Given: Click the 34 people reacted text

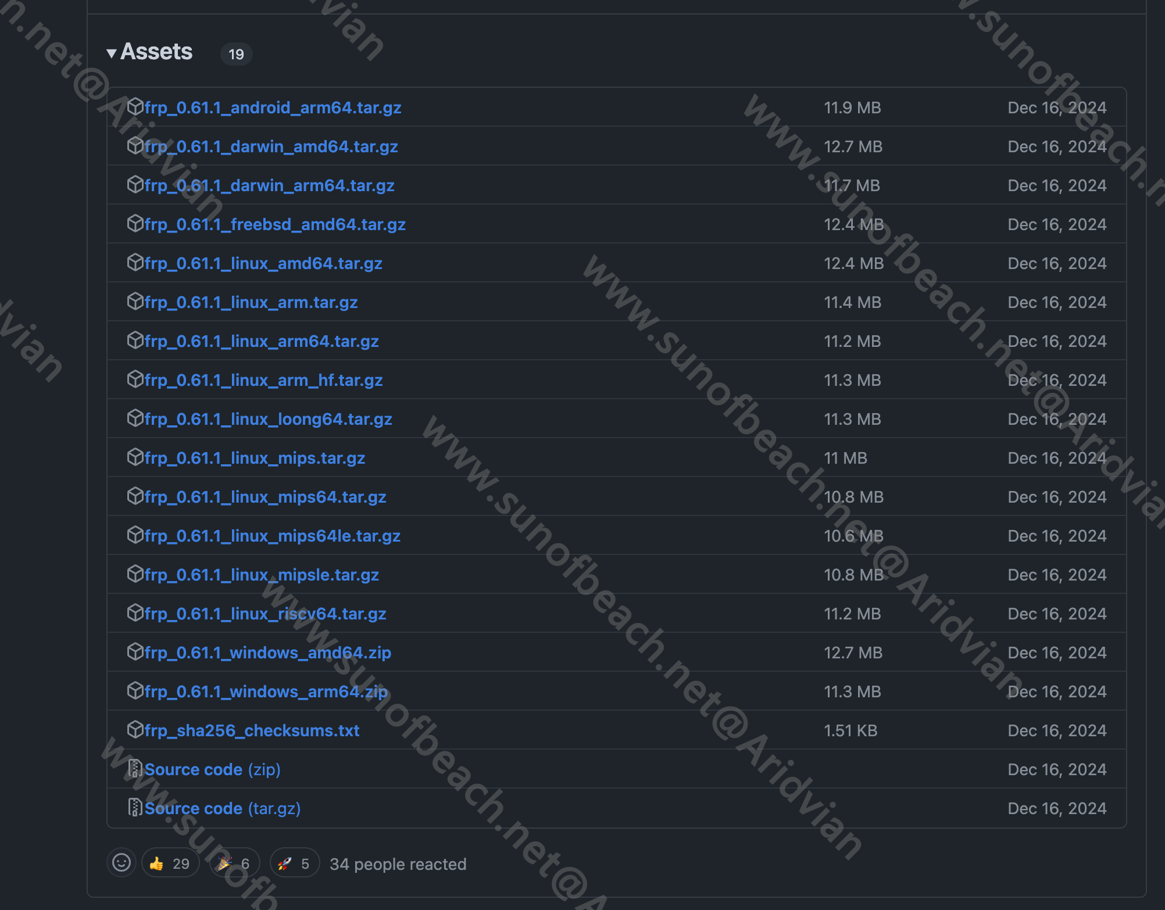Looking at the screenshot, I should [398, 864].
